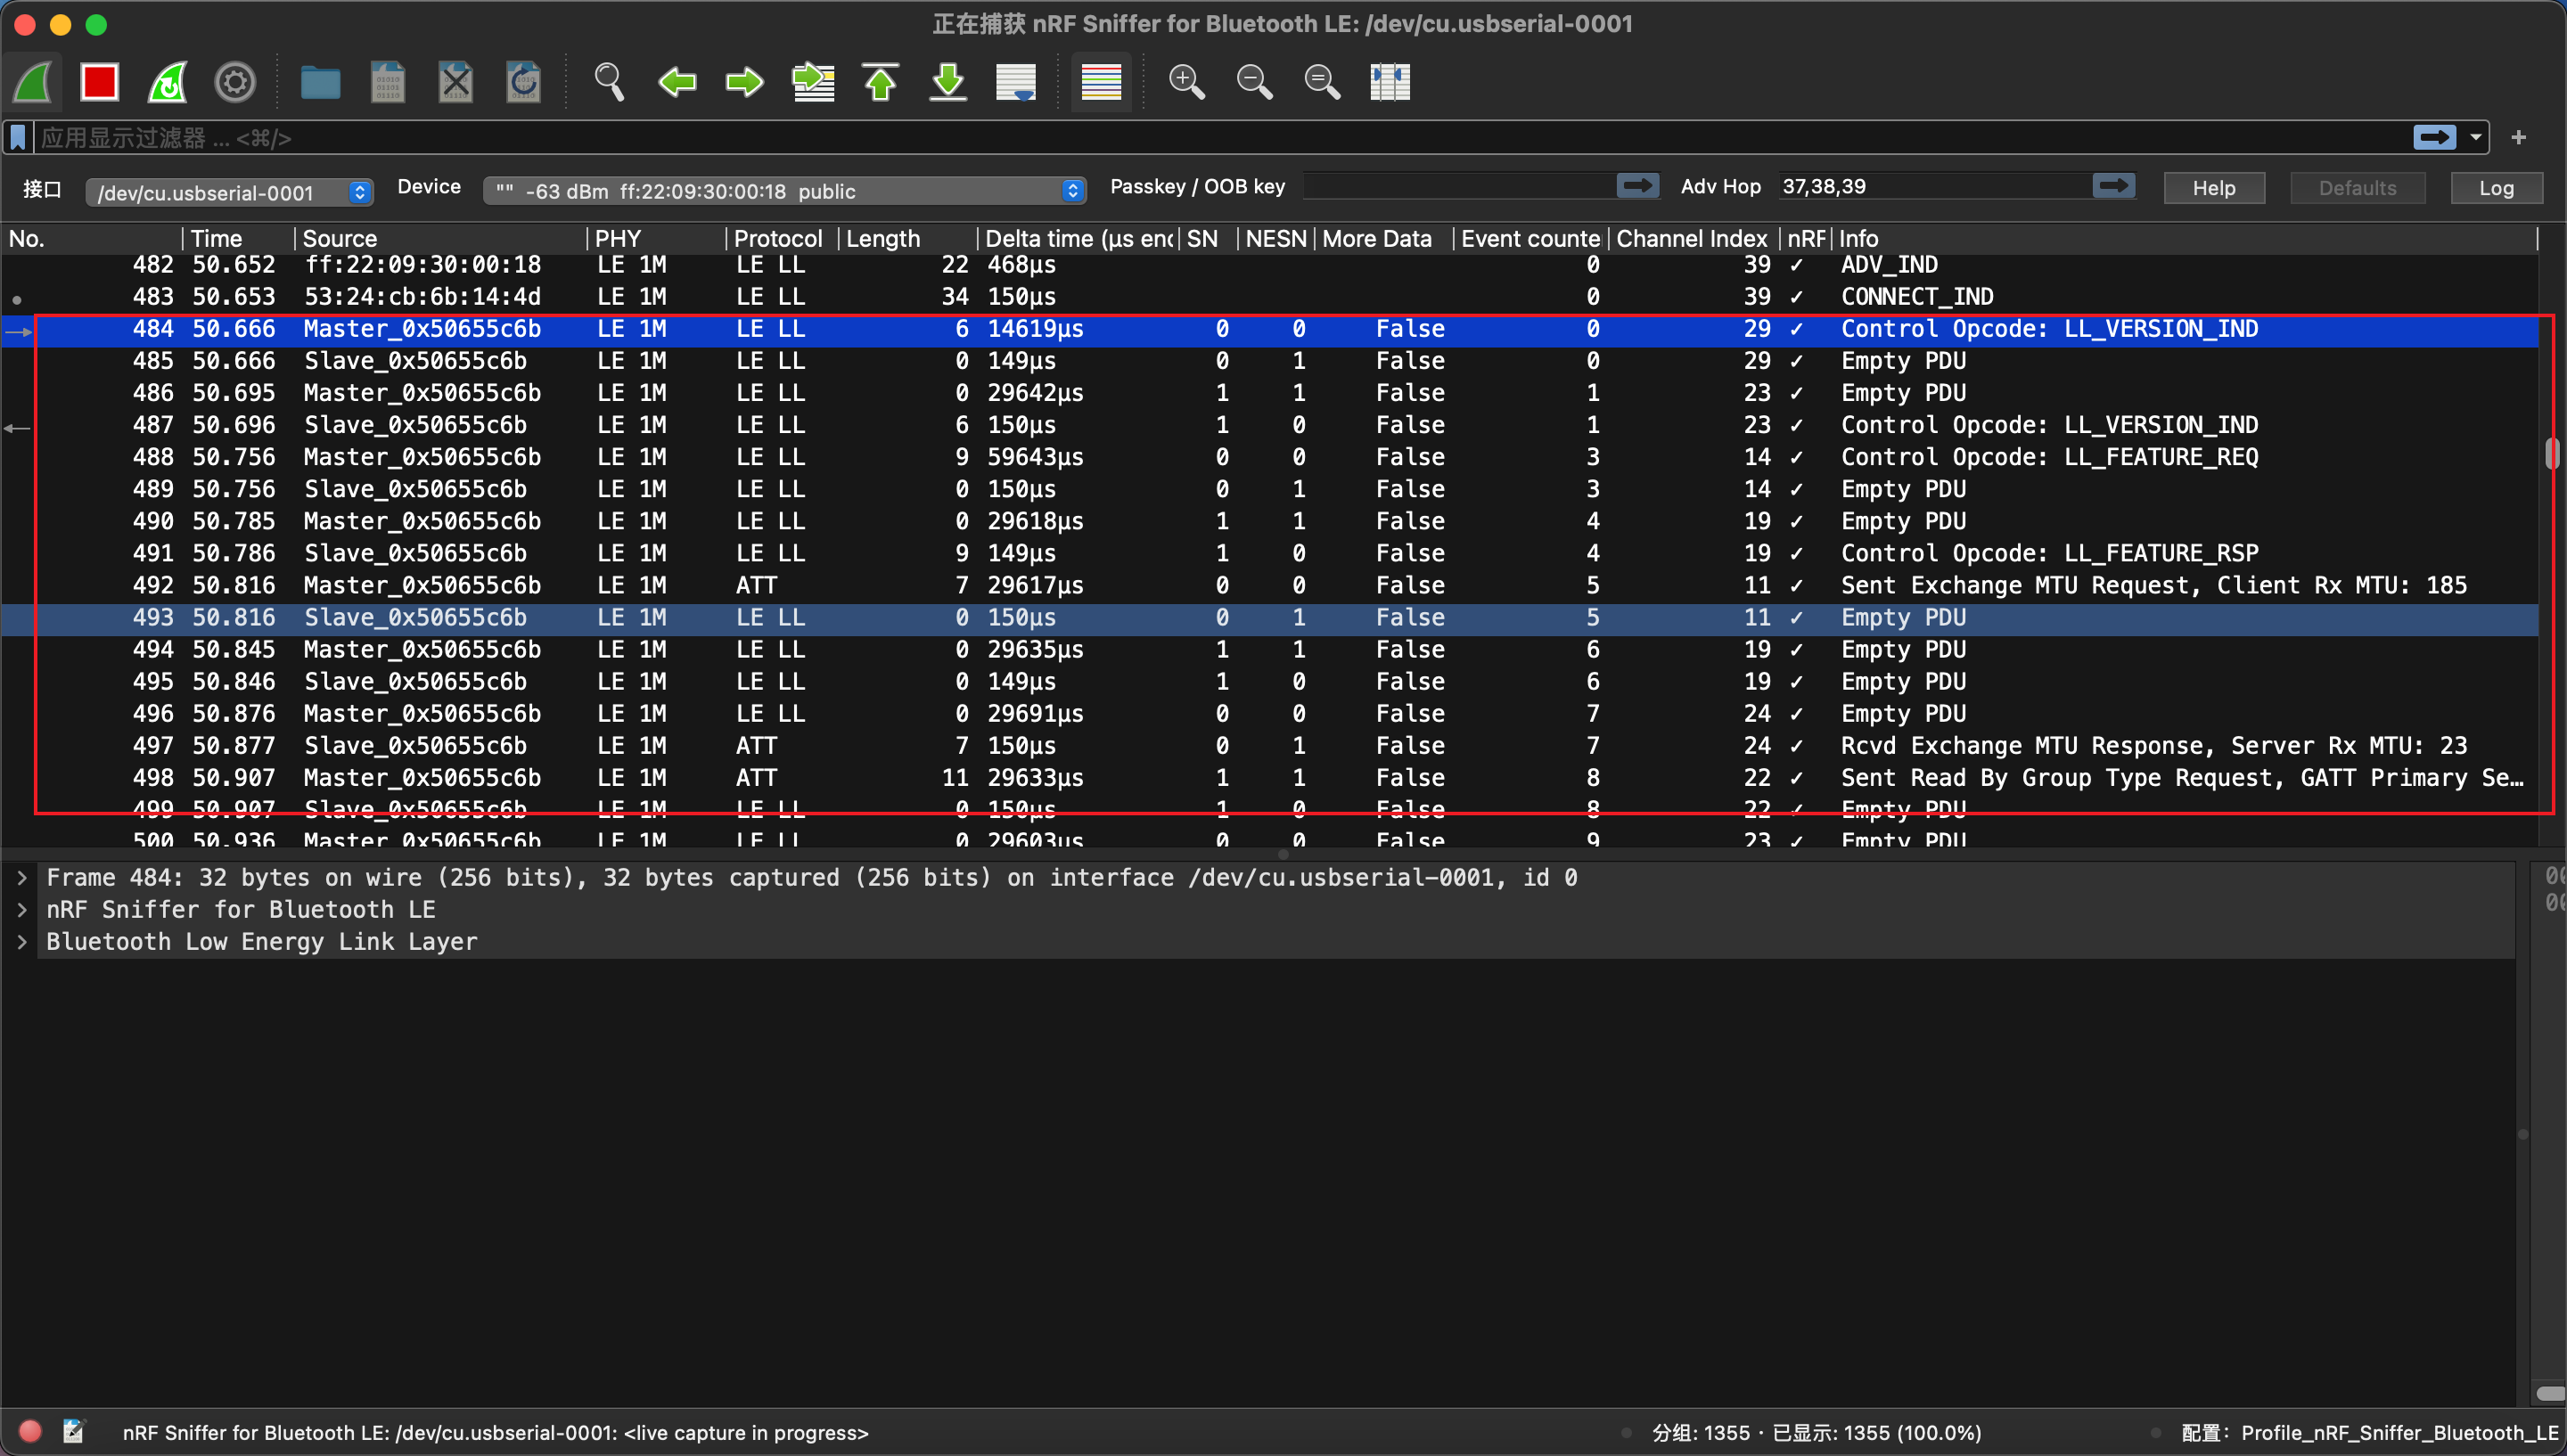Viewport: 2567px width, 1456px height.
Task: Open the sniffer Log button
Action: click(2495, 188)
